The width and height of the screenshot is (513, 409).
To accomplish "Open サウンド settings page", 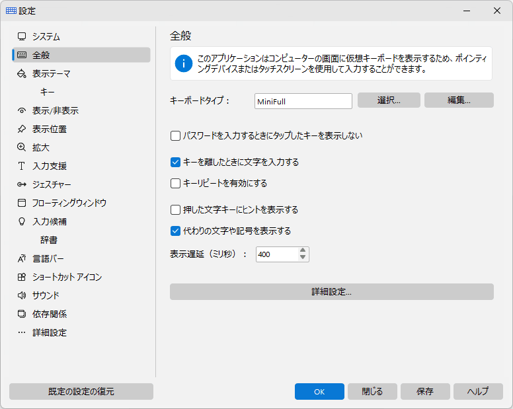I will [x=81, y=295].
